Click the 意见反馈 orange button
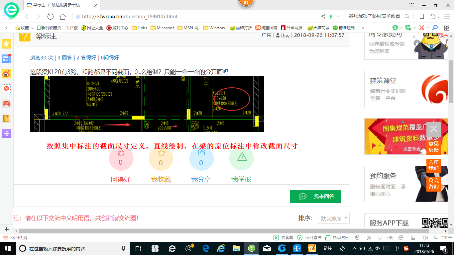This screenshot has width=454, height=255. point(433,147)
